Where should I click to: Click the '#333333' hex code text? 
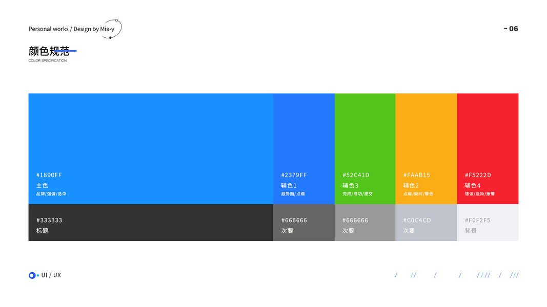point(50,221)
